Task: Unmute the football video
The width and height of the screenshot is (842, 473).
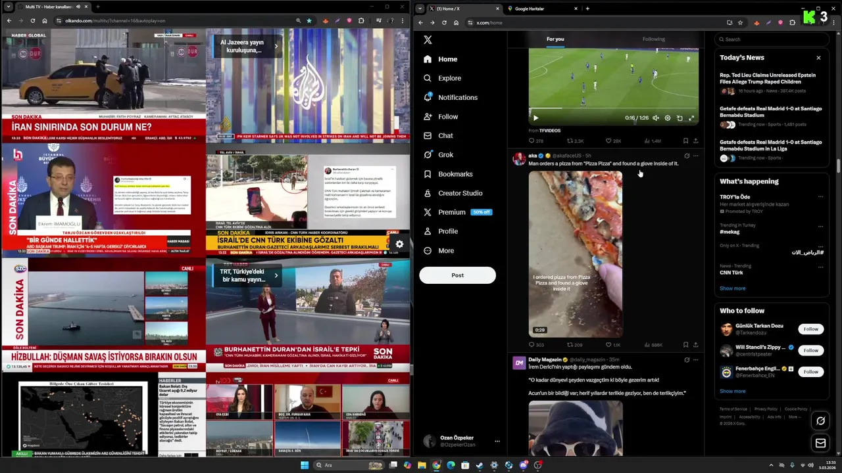Action: [656, 118]
